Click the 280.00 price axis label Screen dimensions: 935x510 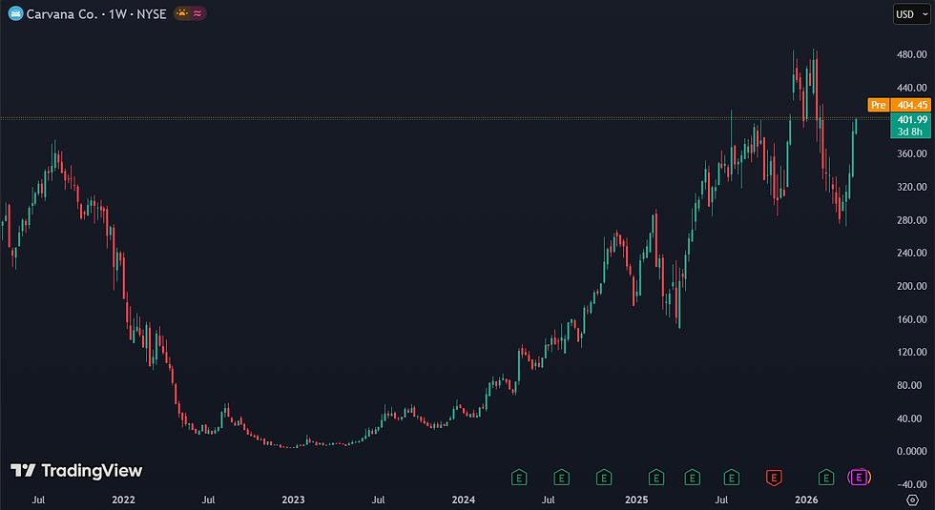point(912,220)
